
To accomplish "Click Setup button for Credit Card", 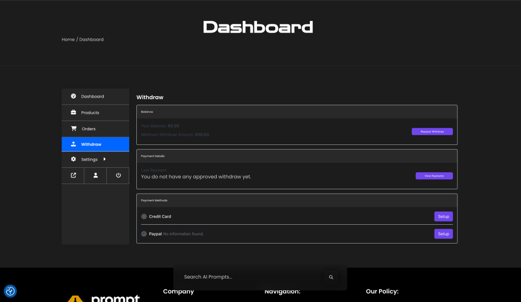I will [443, 217].
